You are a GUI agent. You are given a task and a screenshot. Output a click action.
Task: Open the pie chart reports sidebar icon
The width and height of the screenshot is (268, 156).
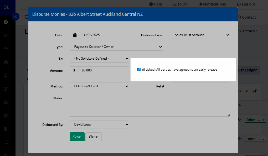6,116
